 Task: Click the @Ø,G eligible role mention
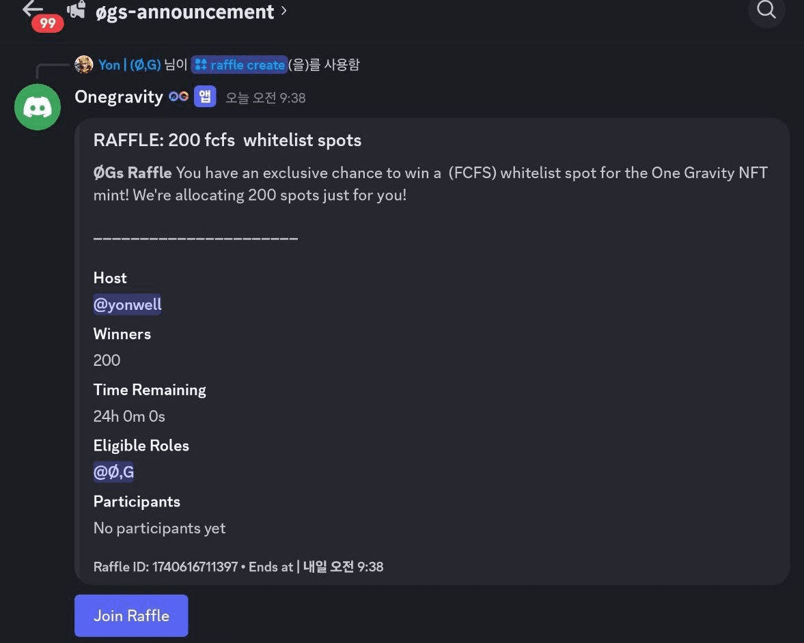113,472
